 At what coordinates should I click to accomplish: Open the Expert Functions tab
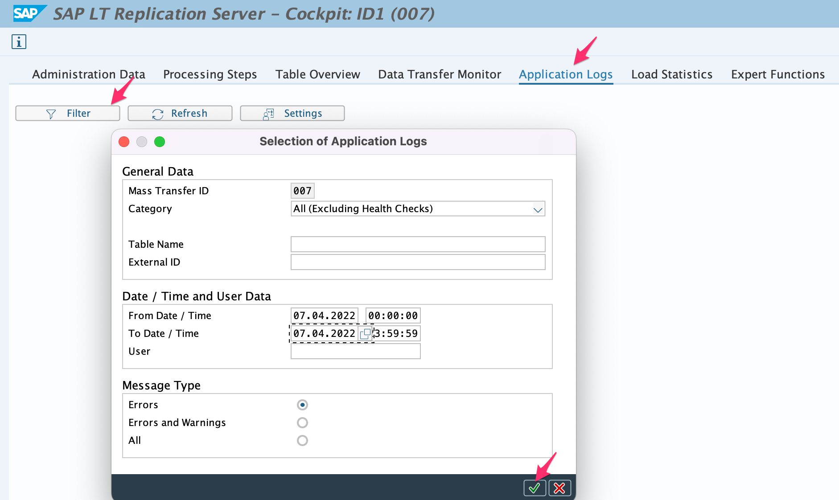pos(777,74)
